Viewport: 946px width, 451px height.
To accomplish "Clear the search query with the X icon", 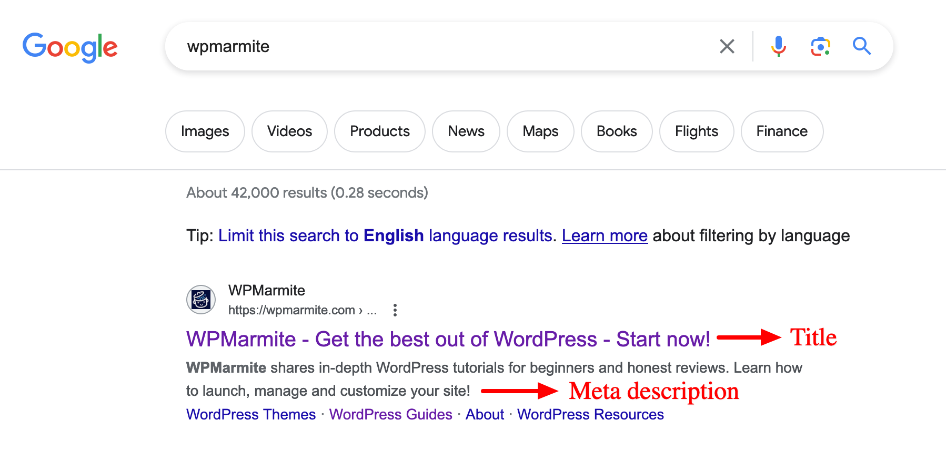I will point(727,46).
